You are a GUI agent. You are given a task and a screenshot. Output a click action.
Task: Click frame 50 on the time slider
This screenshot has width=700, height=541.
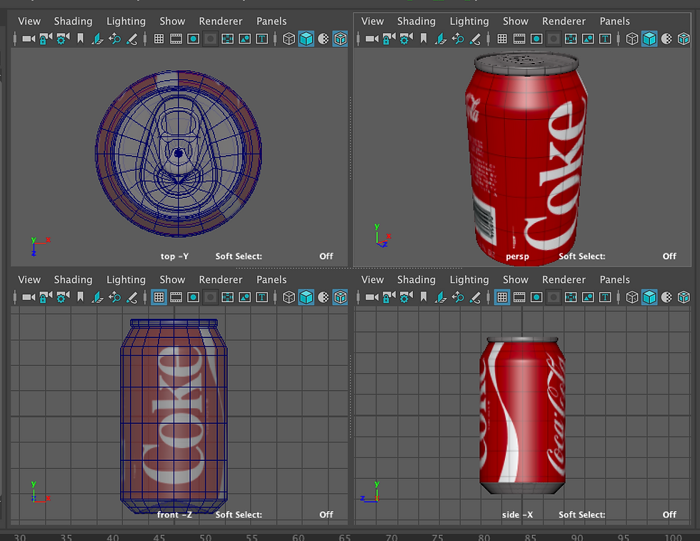tap(206, 537)
